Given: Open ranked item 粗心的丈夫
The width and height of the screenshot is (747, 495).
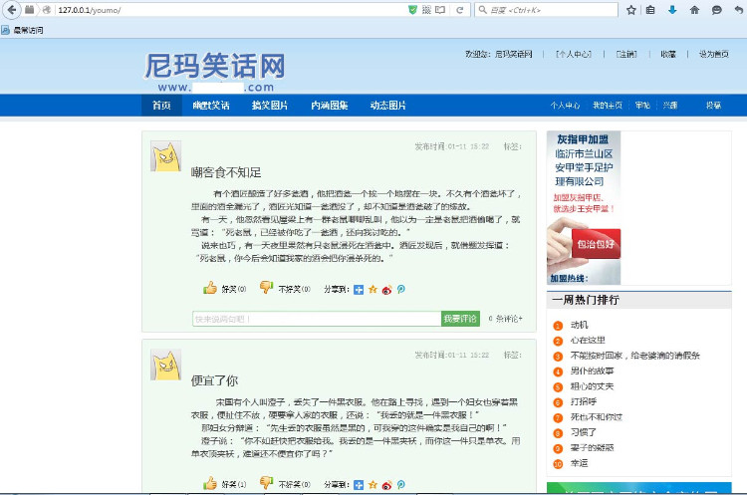Looking at the screenshot, I should click(x=593, y=386).
